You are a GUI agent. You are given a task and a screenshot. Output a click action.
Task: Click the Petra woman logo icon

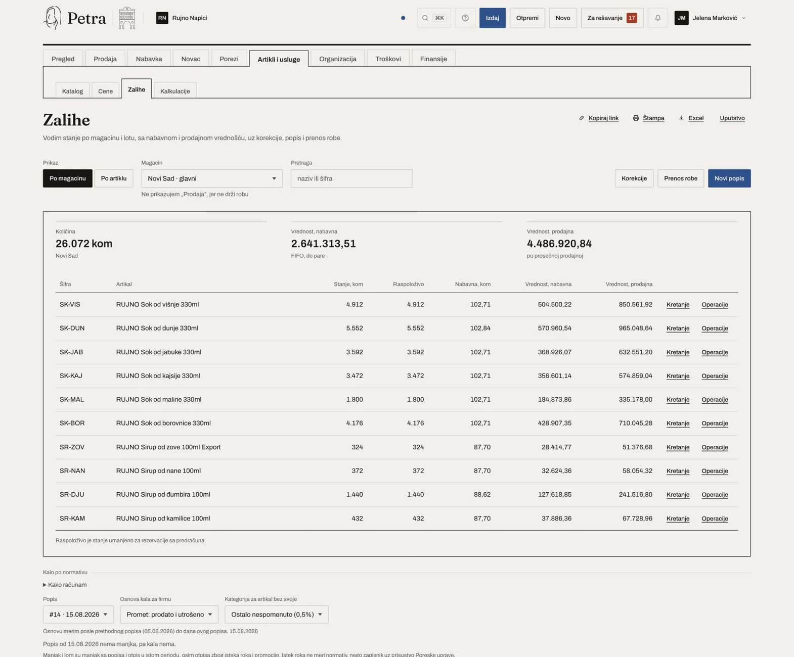click(x=52, y=18)
